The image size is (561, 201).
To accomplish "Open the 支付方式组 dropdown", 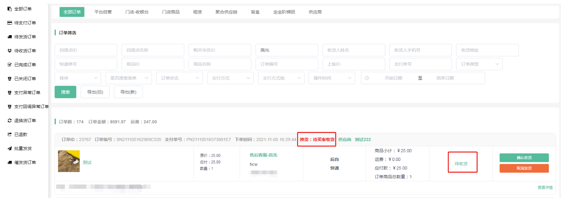I will coord(281,78).
